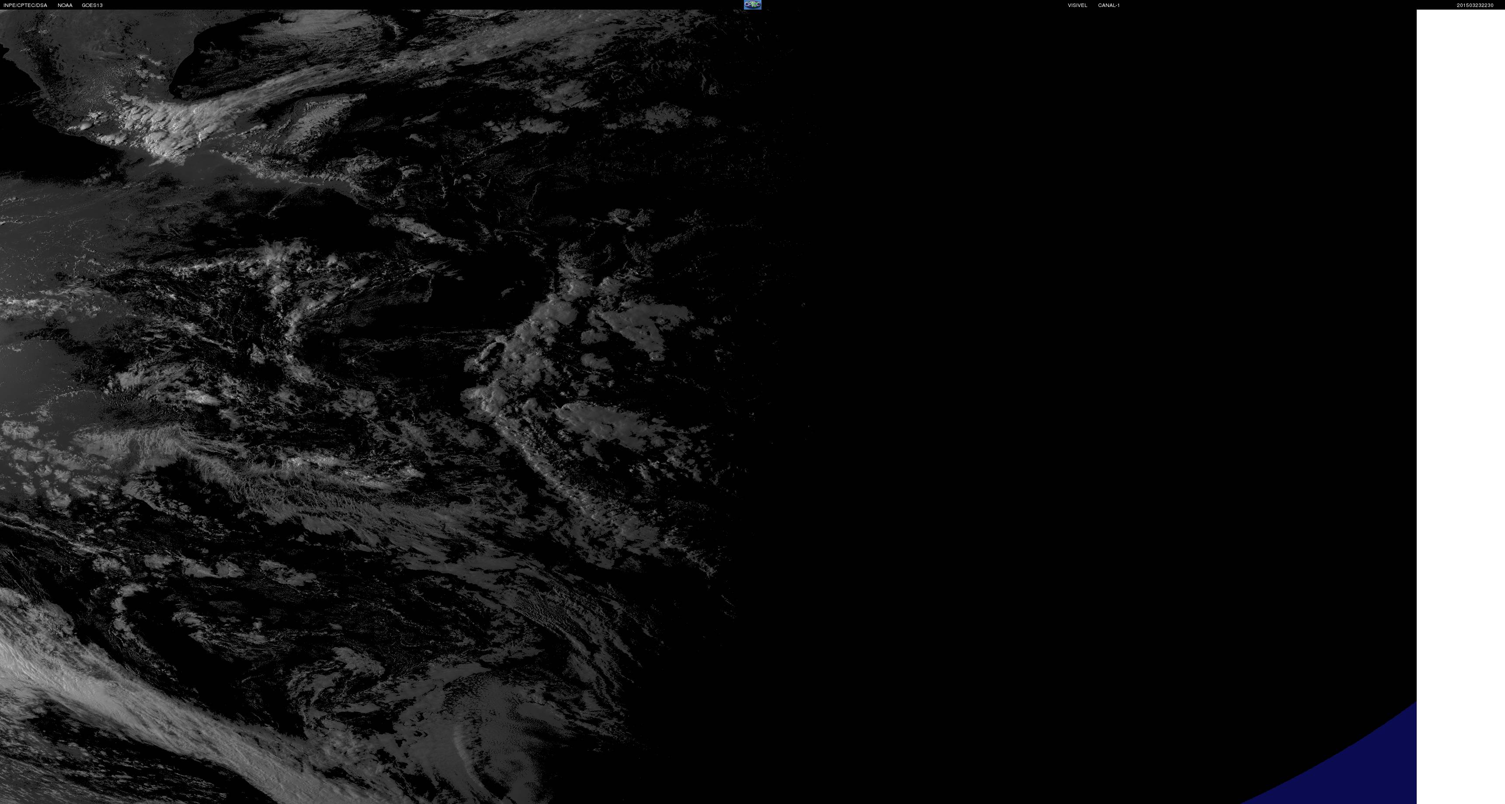Click the CANAL-1 label
Image resolution: width=1505 pixels, height=804 pixels.
click(1108, 5)
